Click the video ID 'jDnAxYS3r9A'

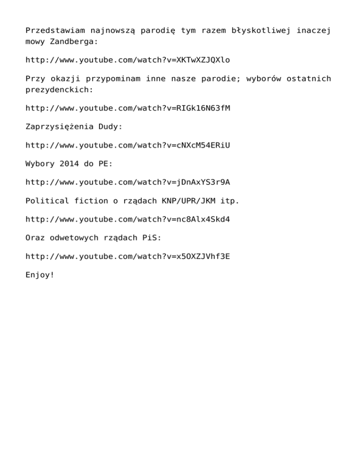(x=203, y=182)
